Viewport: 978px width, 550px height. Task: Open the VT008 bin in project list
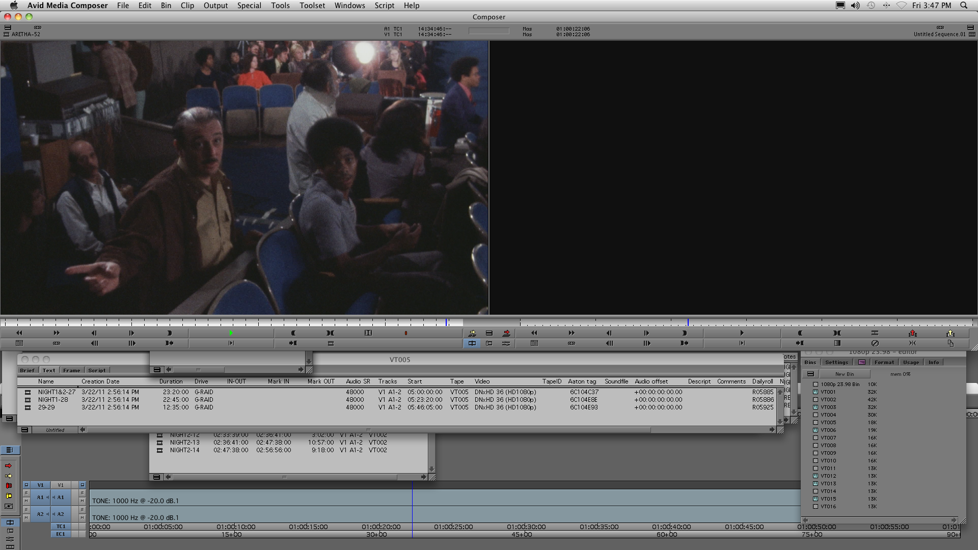click(x=828, y=446)
